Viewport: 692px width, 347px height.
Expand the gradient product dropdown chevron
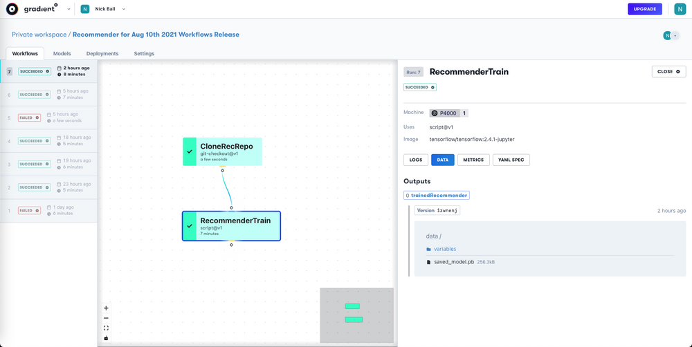pyautogui.click(x=69, y=9)
